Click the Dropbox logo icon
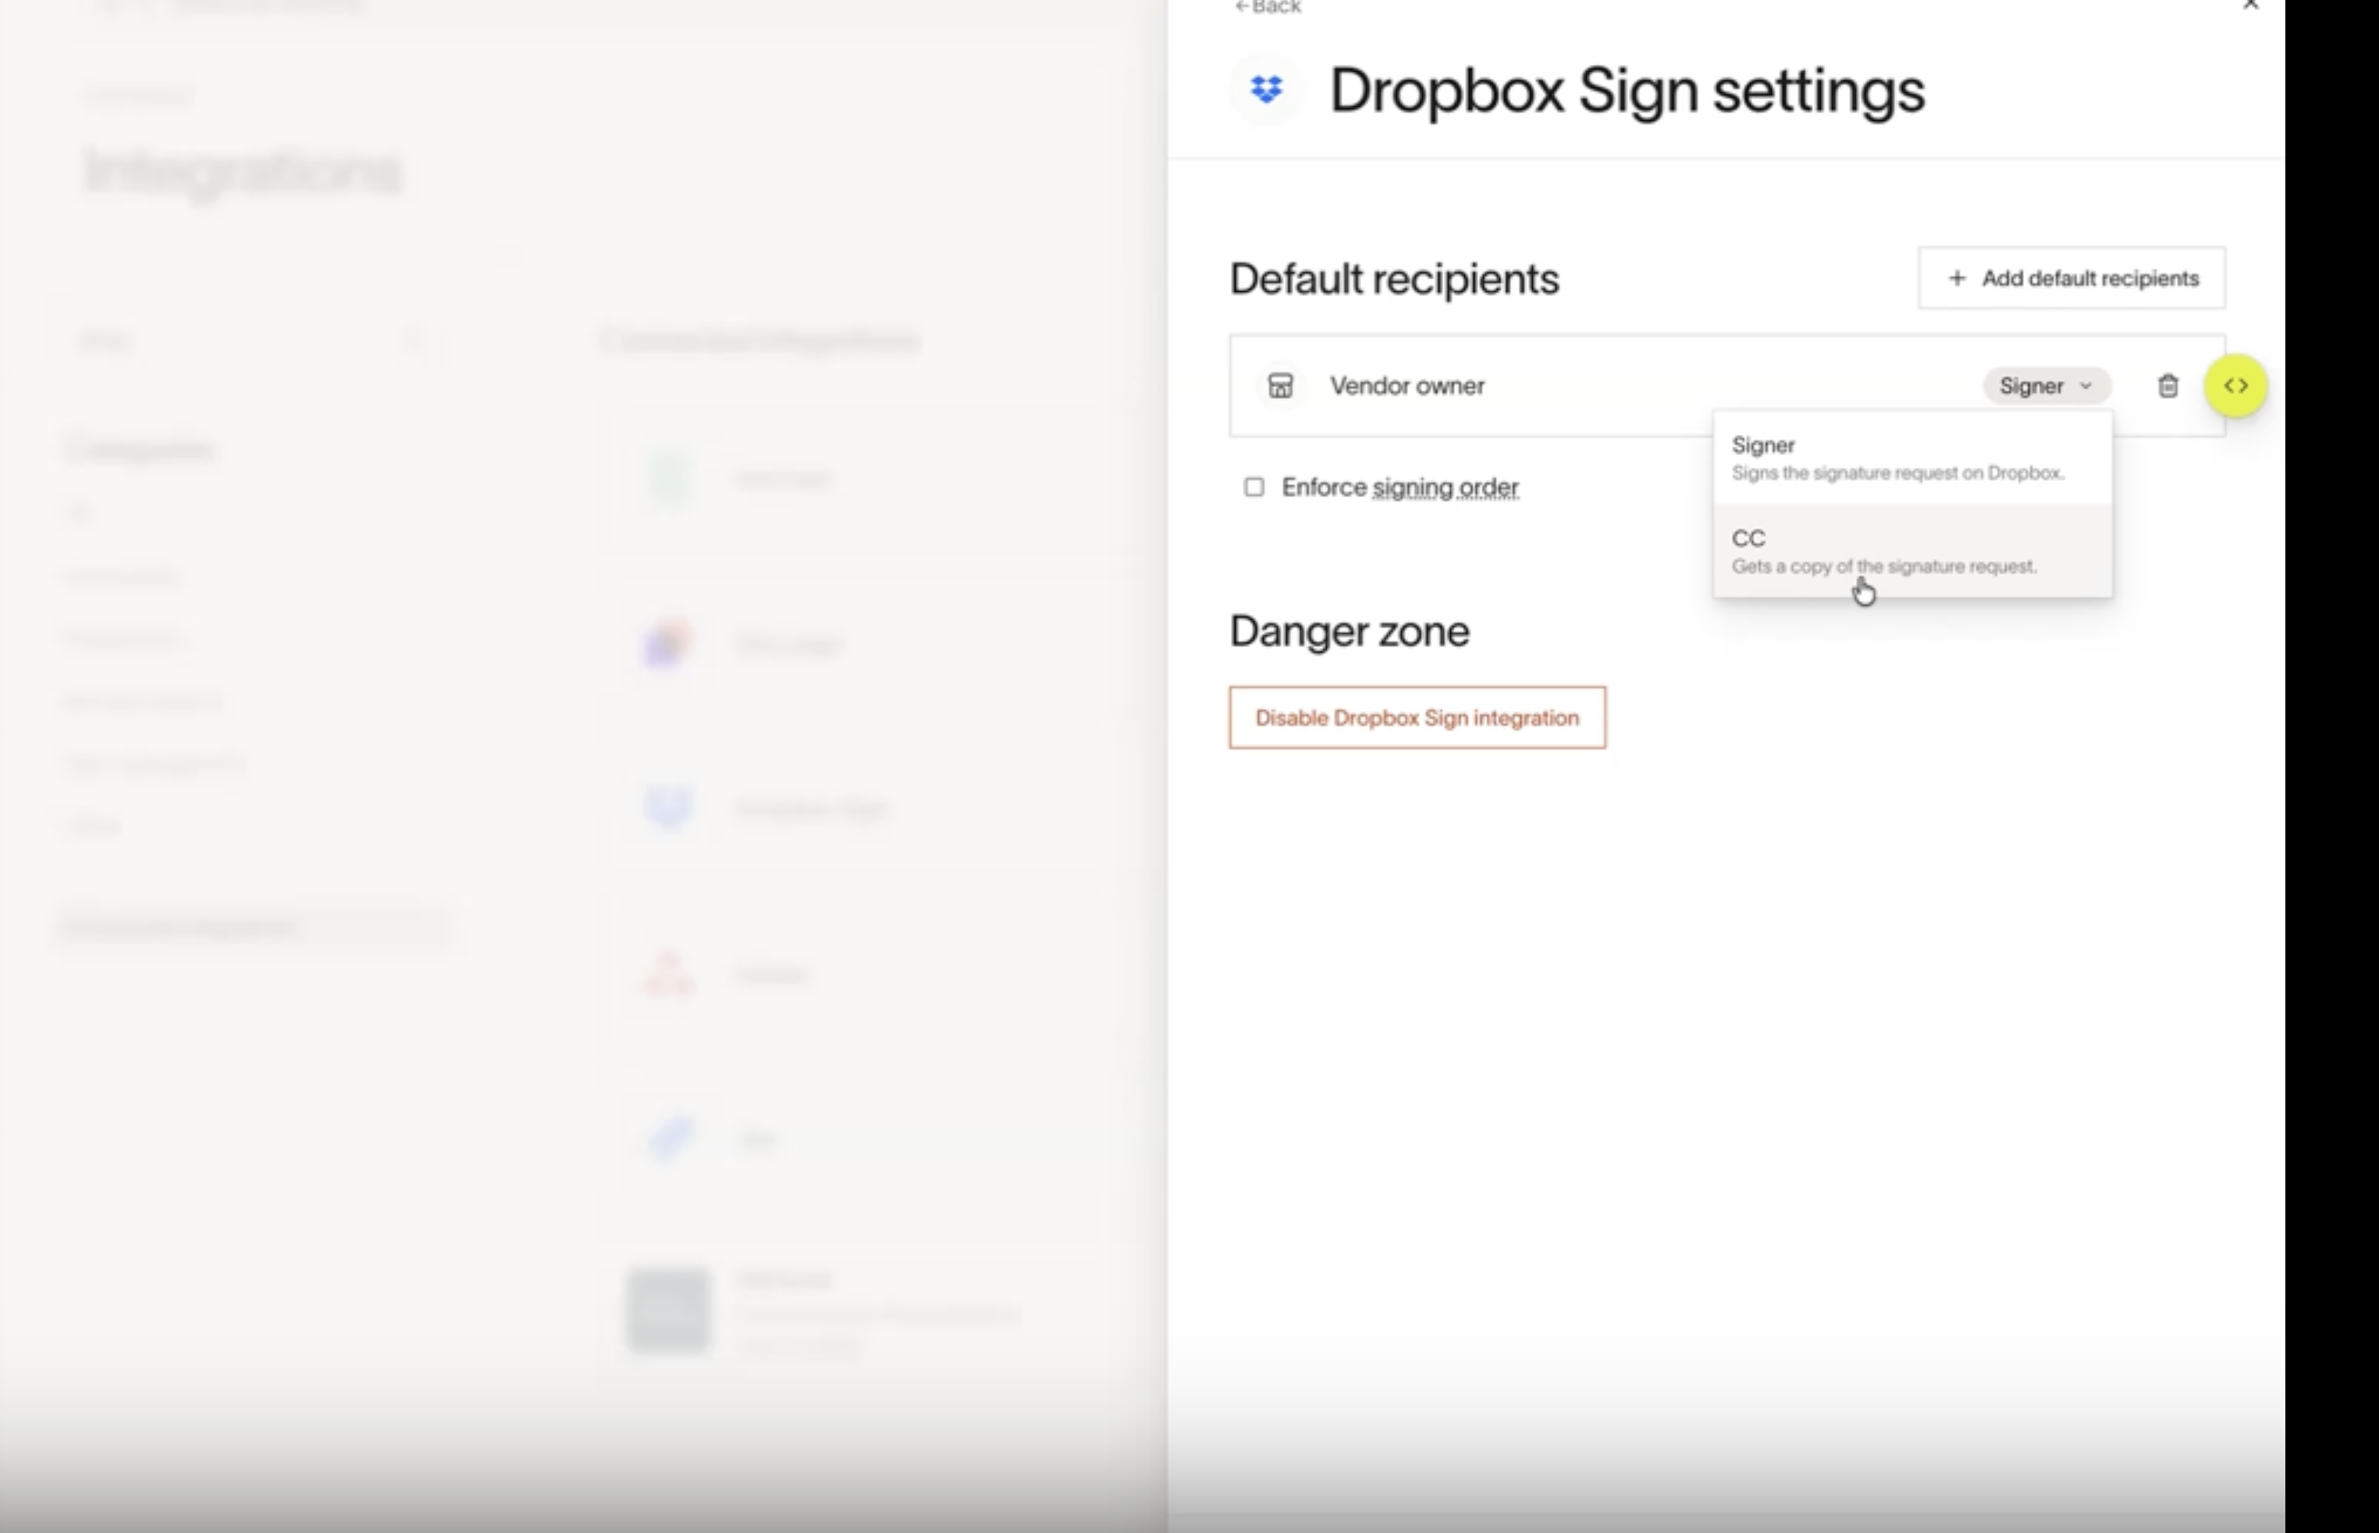The width and height of the screenshot is (2379, 1533). [1266, 90]
